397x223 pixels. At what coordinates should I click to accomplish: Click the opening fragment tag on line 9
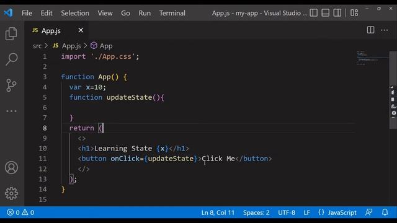point(82,138)
